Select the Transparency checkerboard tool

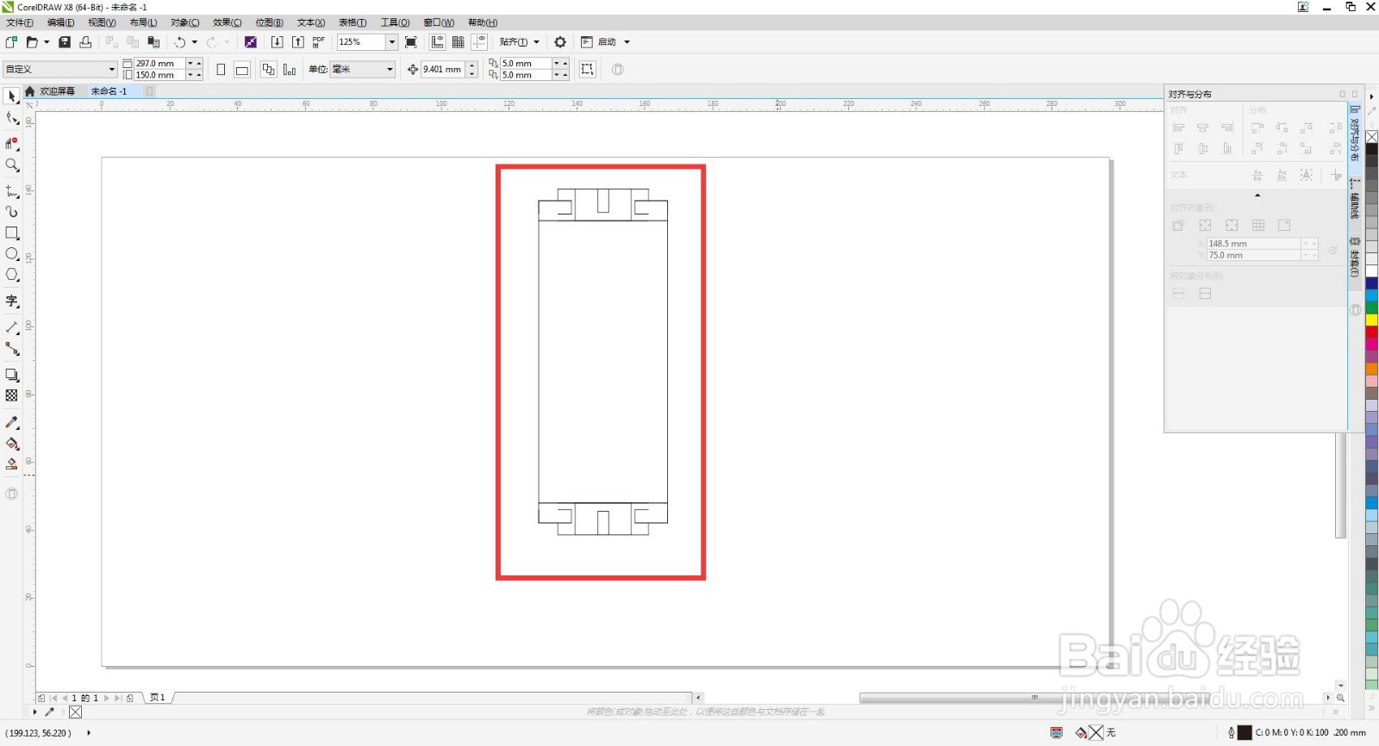tap(12, 395)
